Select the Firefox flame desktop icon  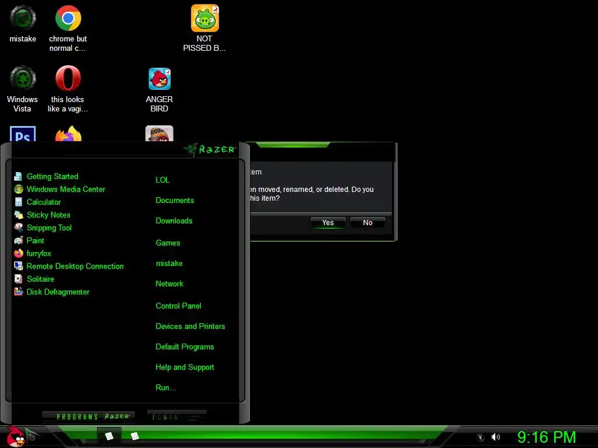pyautogui.click(x=68, y=134)
